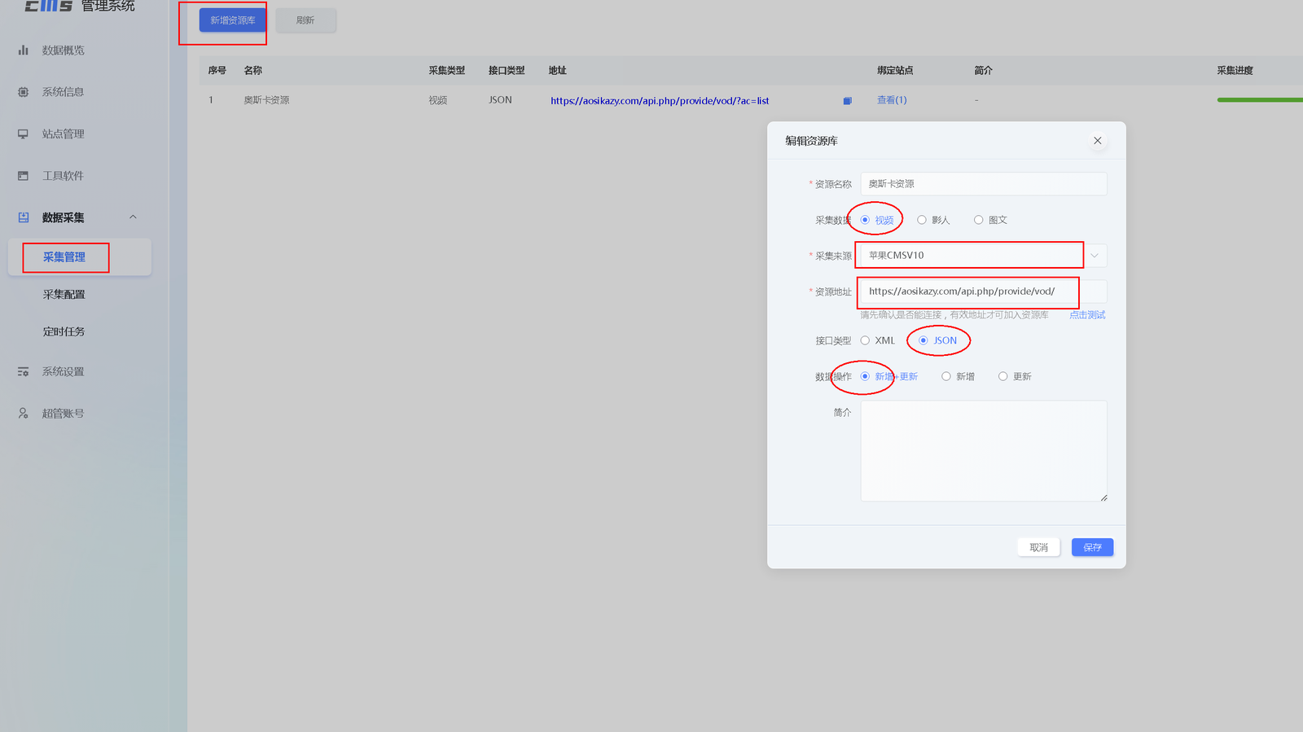
Task: Choose XML as the interface type
Action: [x=878, y=340]
